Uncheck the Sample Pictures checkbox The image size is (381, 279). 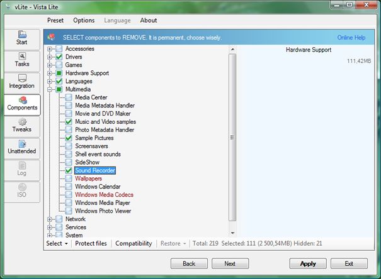[x=69, y=138]
